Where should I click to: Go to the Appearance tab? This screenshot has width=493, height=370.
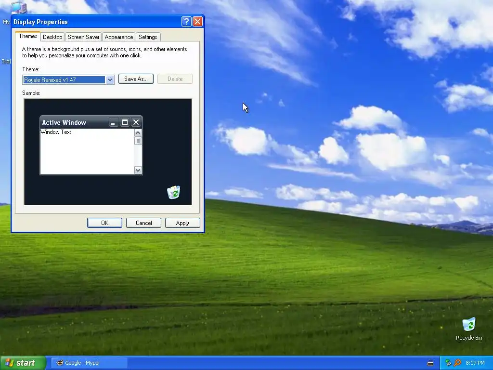[119, 37]
